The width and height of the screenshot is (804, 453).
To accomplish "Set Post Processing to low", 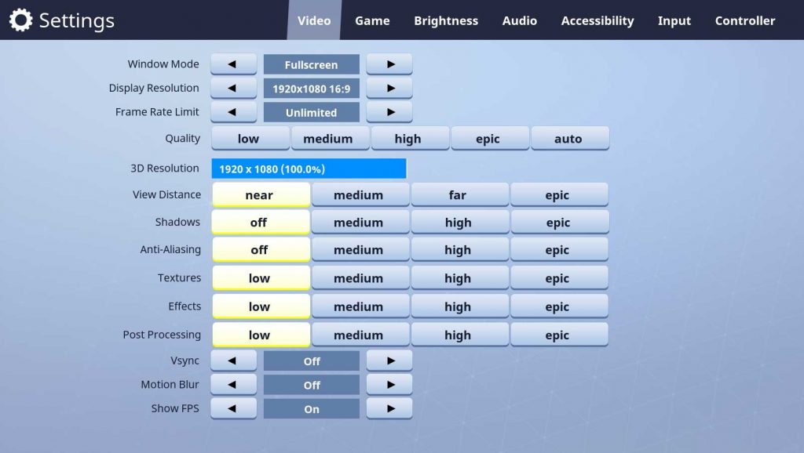I will click(x=261, y=335).
